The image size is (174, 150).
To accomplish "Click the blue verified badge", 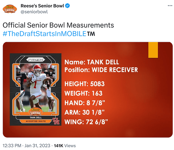I will click(67, 6).
